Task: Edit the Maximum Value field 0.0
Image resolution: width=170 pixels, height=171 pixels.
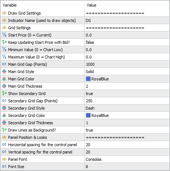Action: pos(127,57)
